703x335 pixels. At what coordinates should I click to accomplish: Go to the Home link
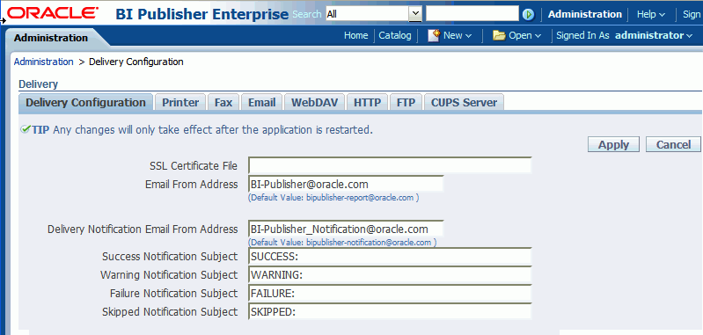(x=356, y=35)
